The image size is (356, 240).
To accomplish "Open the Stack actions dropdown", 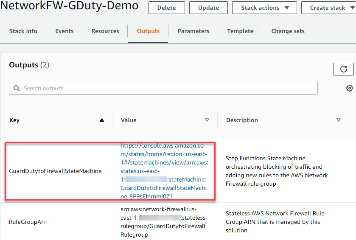I will [264, 8].
